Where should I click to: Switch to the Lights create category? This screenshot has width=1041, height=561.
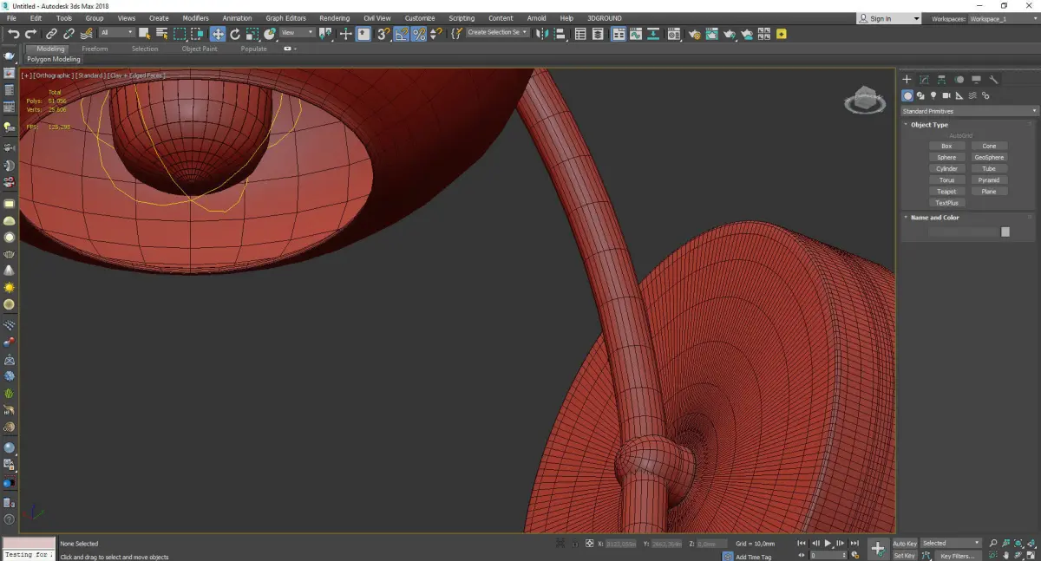[933, 95]
